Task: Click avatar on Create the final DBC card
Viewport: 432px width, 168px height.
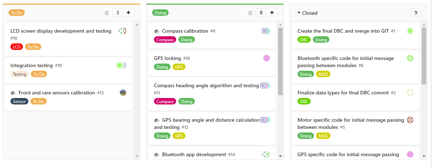Action: pos(410,31)
